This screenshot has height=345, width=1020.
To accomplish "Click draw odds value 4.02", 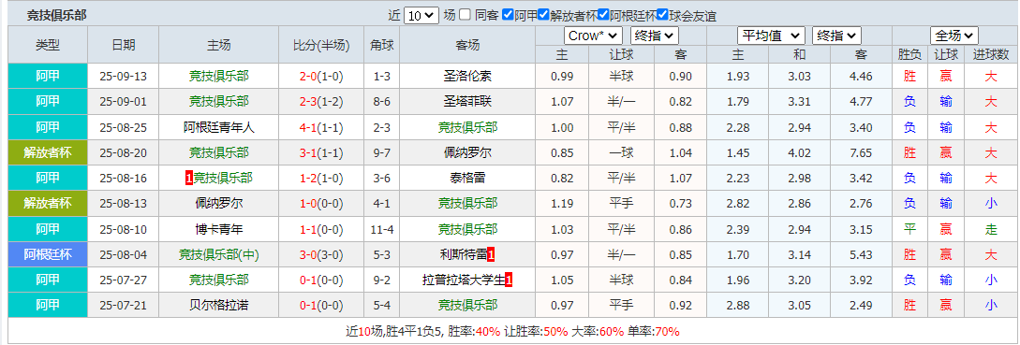I will 799,152.
